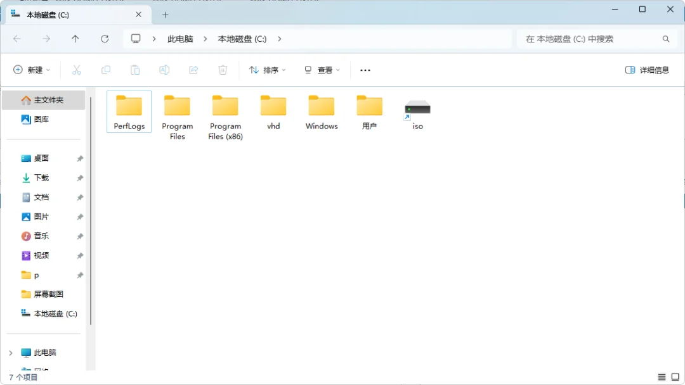
Task: Select the iso drive shortcut
Action: tap(417, 113)
